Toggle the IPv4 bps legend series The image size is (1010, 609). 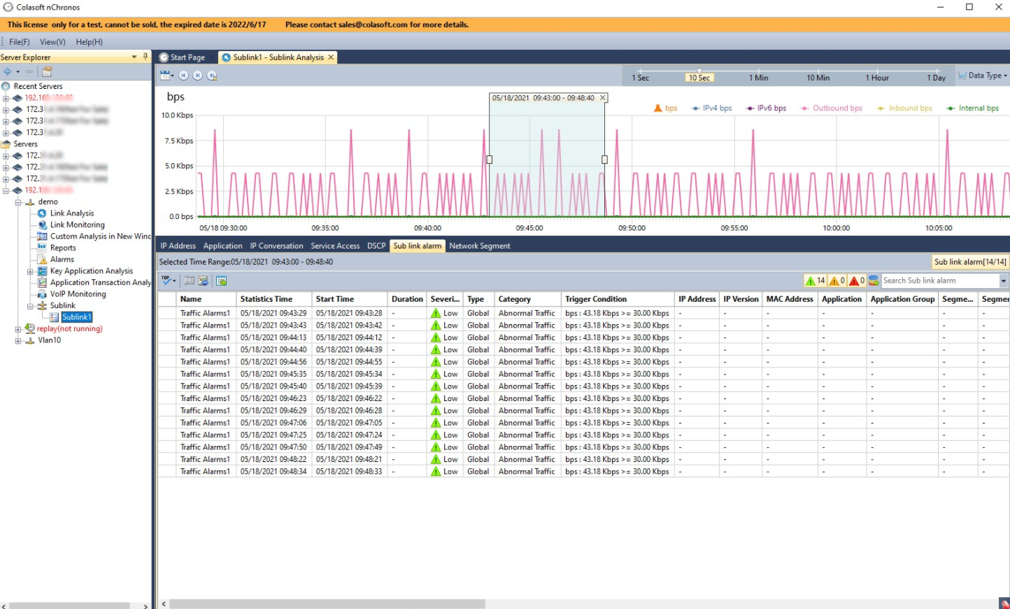pos(711,108)
